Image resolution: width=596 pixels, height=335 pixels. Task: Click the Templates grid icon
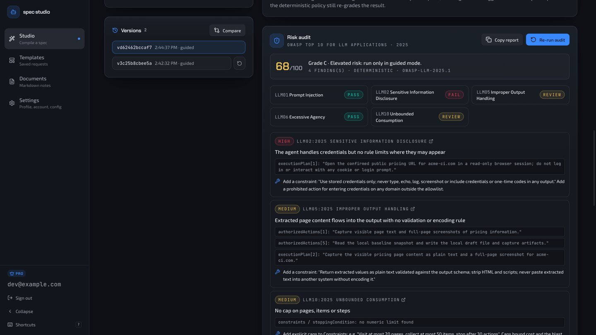pyautogui.click(x=12, y=60)
